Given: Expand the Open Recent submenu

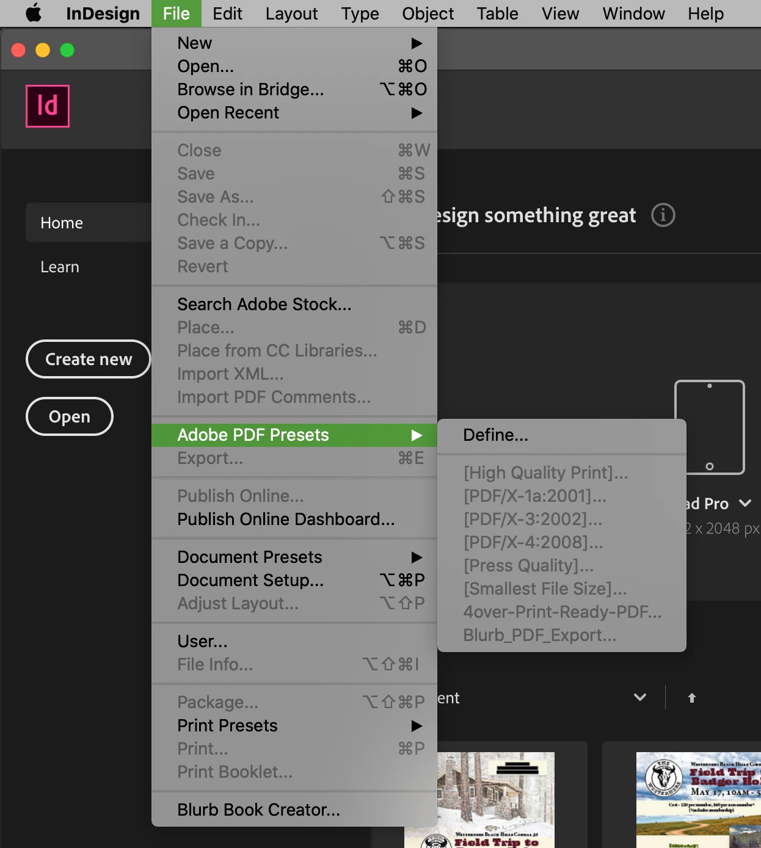Looking at the screenshot, I should point(294,112).
